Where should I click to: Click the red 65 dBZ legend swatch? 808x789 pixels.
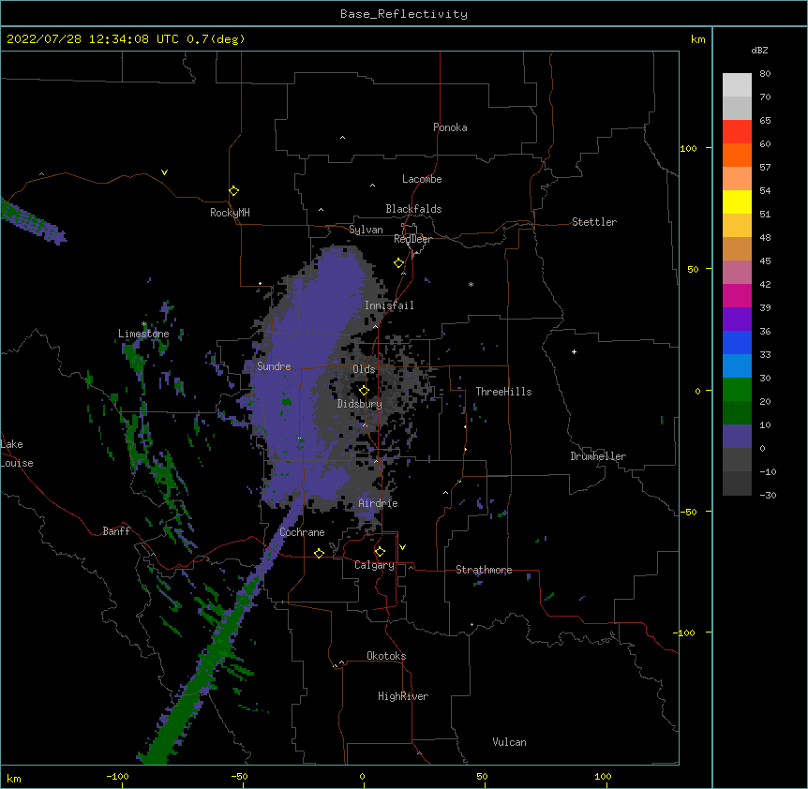point(737,131)
